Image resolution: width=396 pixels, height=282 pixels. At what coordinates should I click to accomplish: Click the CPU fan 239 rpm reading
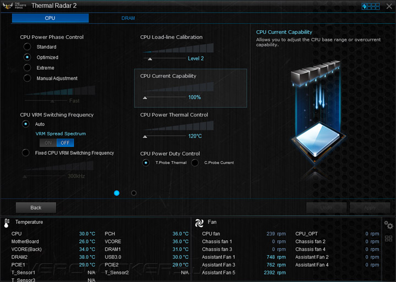276,234
